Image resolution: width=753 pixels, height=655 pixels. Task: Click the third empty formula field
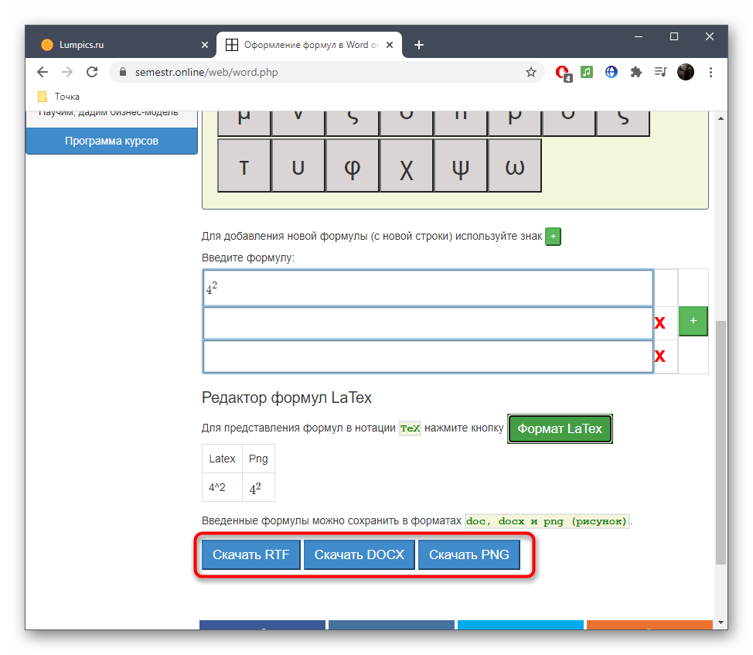[x=428, y=356]
